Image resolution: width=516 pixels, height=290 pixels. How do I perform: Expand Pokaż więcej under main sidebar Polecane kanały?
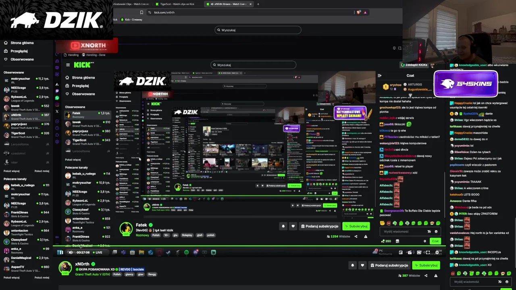pyautogui.click(x=11, y=278)
